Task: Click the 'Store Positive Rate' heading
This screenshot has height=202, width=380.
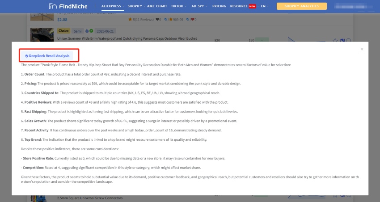Action: [x=38, y=158]
